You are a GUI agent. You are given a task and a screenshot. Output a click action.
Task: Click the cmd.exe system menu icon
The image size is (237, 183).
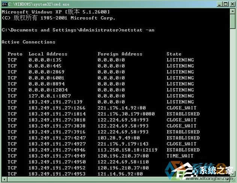[x=4, y=4]
